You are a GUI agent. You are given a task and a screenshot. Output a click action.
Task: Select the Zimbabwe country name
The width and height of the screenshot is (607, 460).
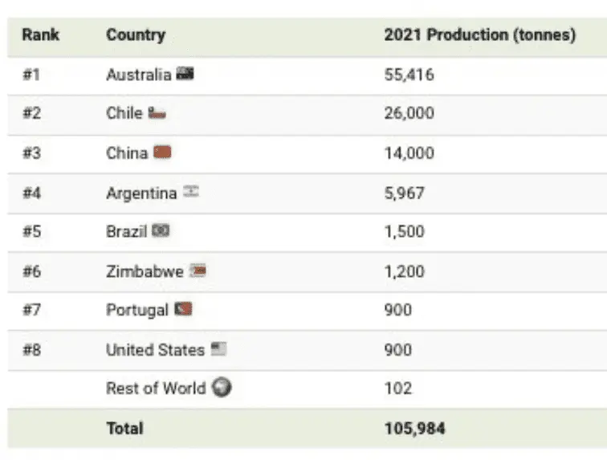coord(145,271)
